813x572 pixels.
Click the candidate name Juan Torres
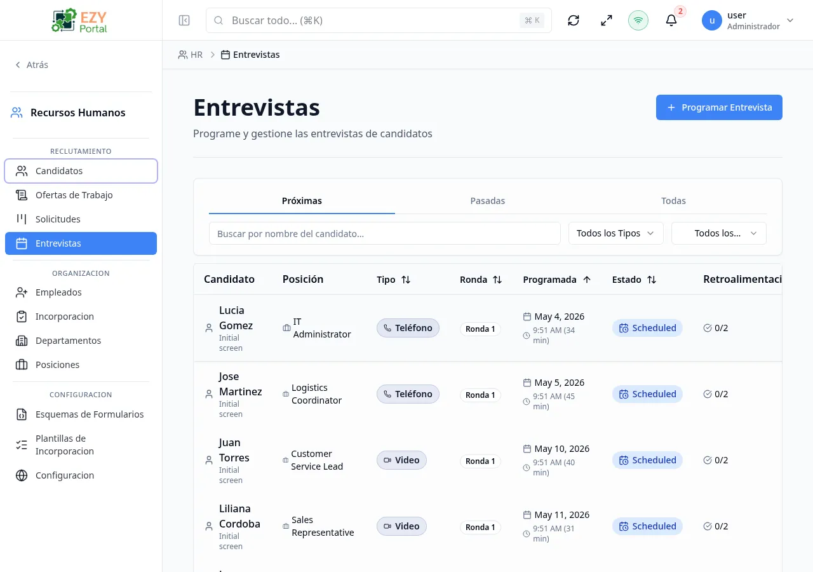[x=234, y=450]
